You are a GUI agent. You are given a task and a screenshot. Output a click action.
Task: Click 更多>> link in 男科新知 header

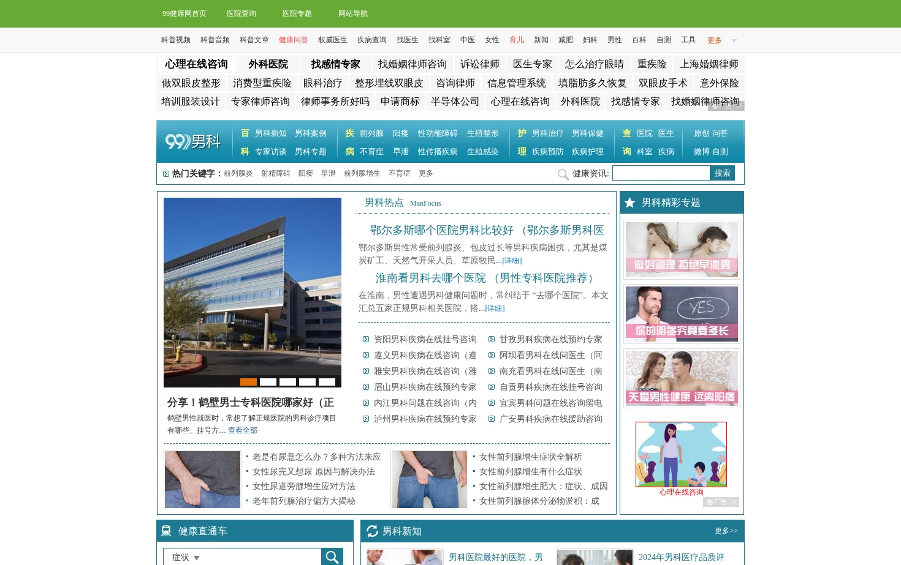point(726,531)
